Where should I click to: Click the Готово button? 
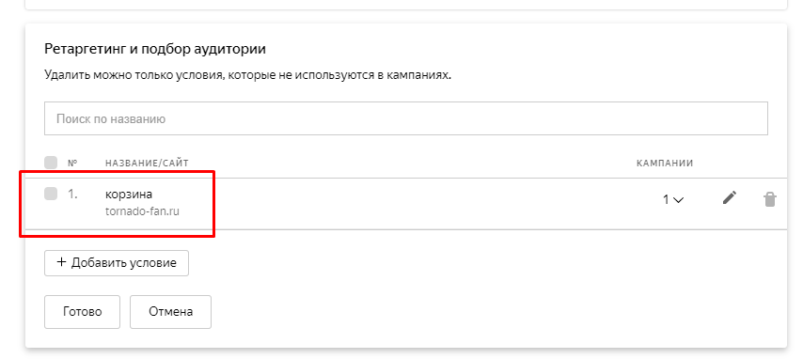[82, 312]
